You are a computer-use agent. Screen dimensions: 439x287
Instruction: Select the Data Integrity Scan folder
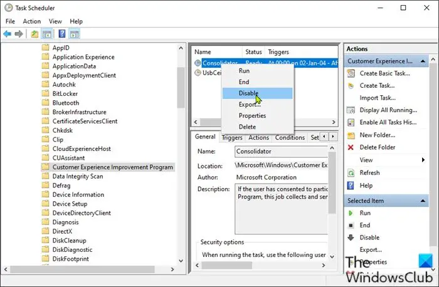click(x=78, y=176)
